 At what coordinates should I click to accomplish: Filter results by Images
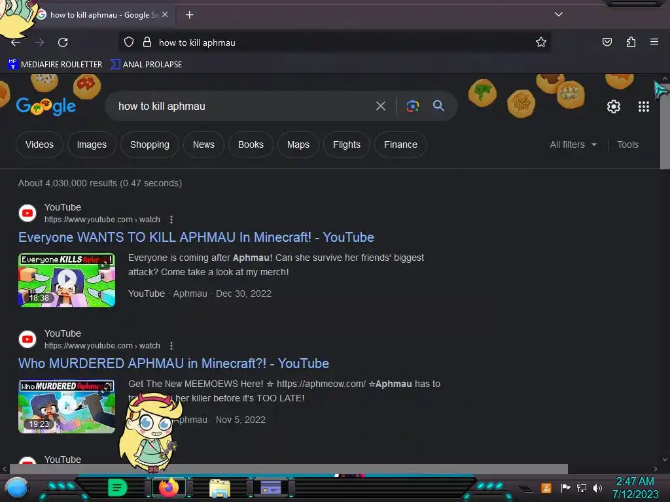coord(92,144)
